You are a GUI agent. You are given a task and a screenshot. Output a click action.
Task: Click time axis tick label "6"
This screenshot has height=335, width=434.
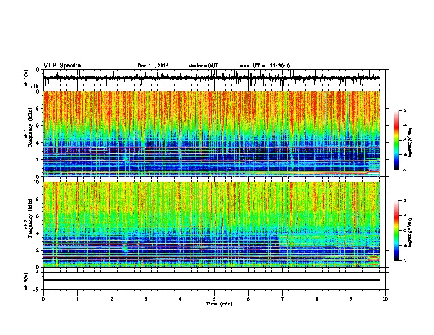249,299
